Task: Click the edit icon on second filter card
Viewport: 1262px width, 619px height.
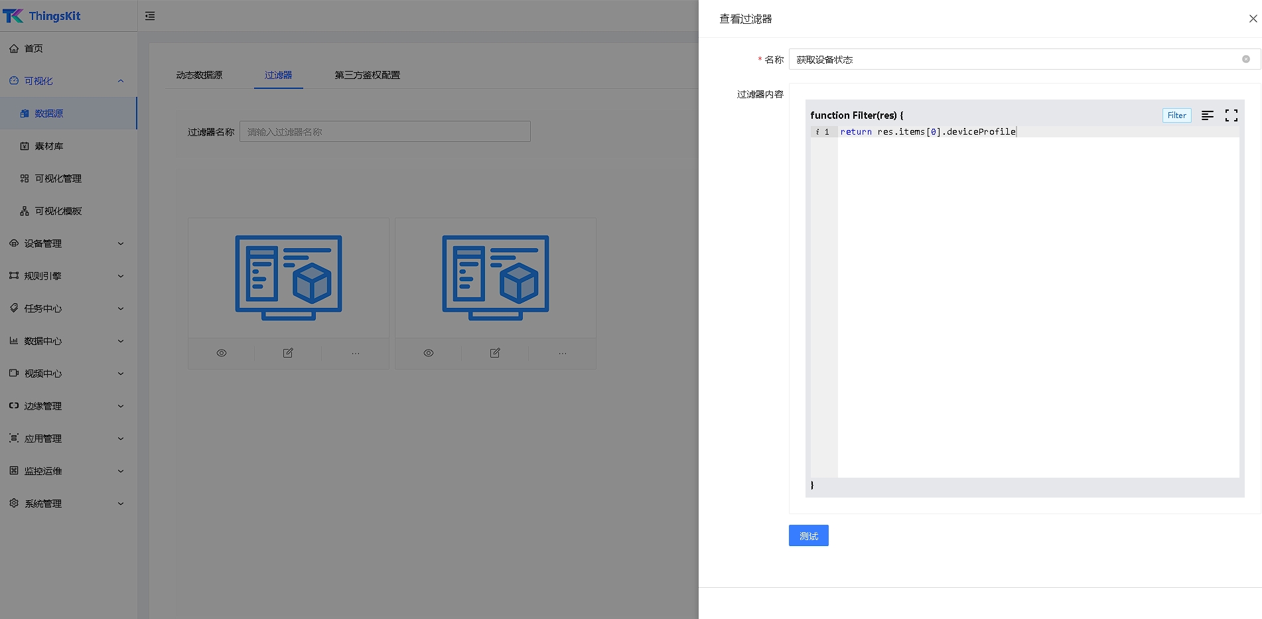Action: point(495,353)
